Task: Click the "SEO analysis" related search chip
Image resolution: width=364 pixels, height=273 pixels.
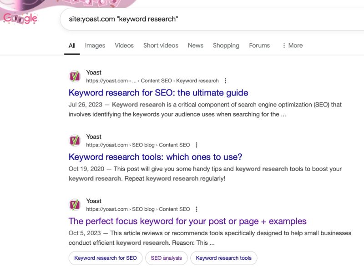Action: pyautogui.click(x=167, y=258)
